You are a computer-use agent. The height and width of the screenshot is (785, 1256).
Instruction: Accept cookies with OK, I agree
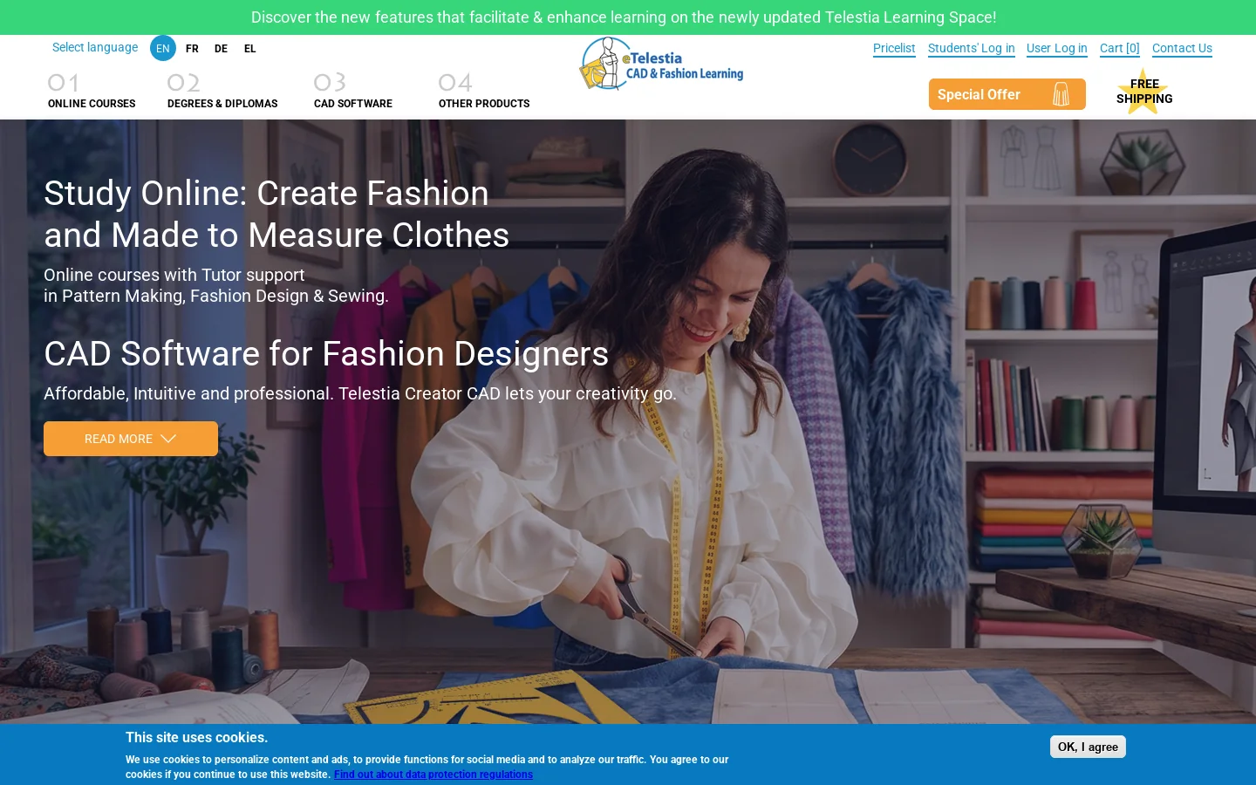pos(1088,747)
